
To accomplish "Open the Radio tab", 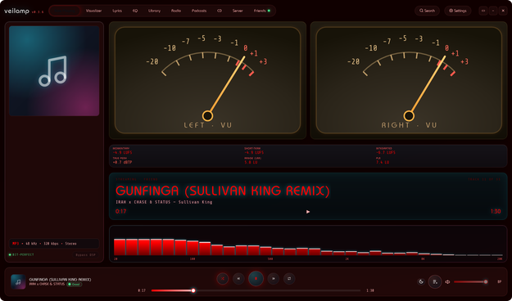I will pyautogui.click(x=176, y=11).
